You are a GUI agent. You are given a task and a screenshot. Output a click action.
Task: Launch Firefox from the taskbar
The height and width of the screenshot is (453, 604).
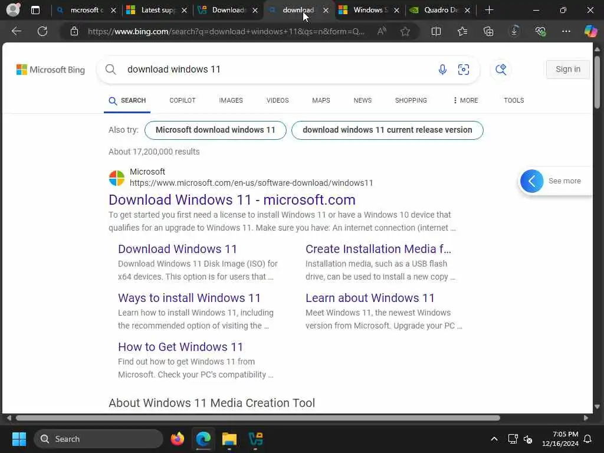(177, 439)
